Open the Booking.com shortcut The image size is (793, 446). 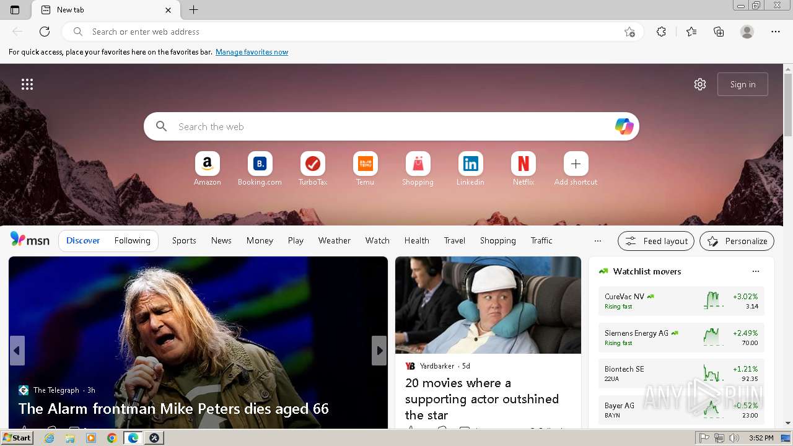click(260, 169)
